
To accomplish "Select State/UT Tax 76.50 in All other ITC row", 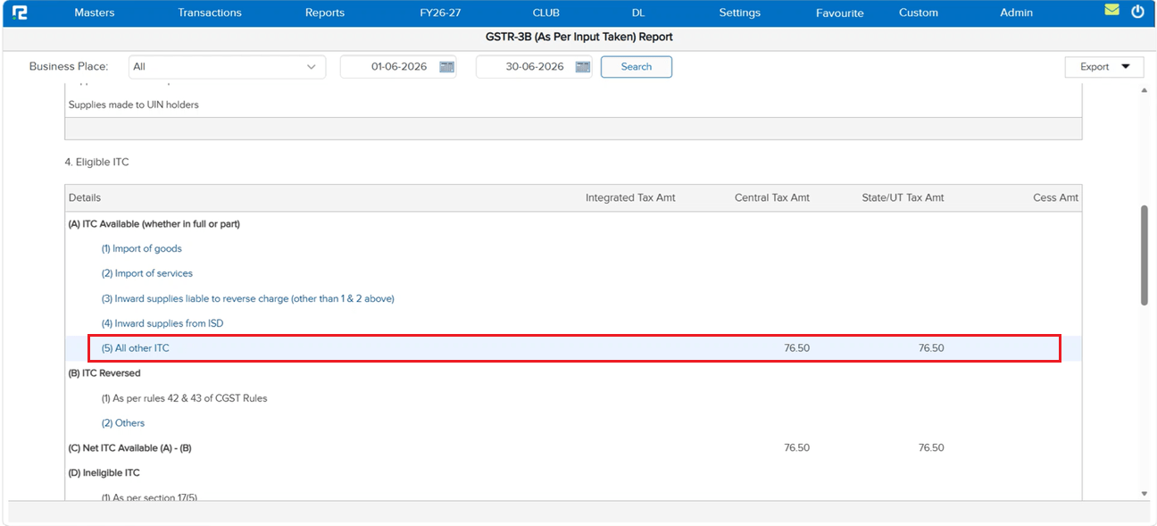I will pyautogui.click(x=931, y=348).
